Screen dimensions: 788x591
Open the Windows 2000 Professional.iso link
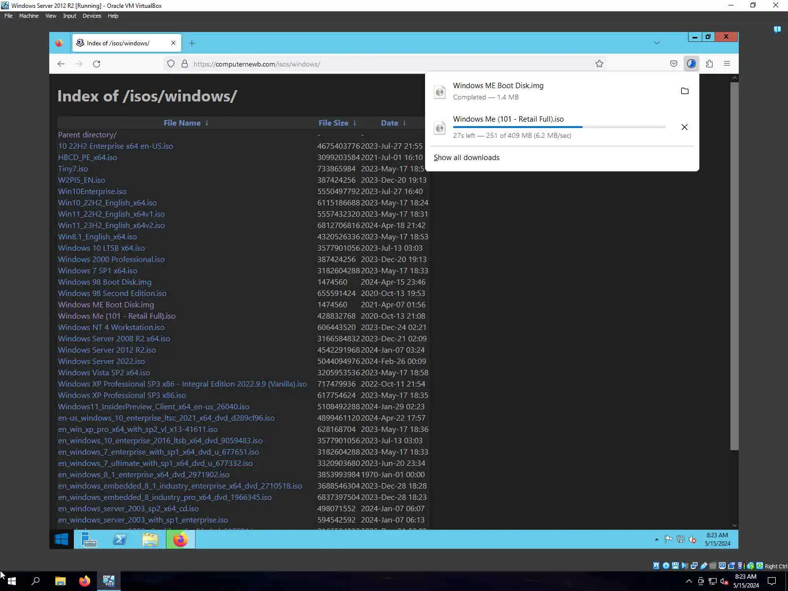[111, 260]
